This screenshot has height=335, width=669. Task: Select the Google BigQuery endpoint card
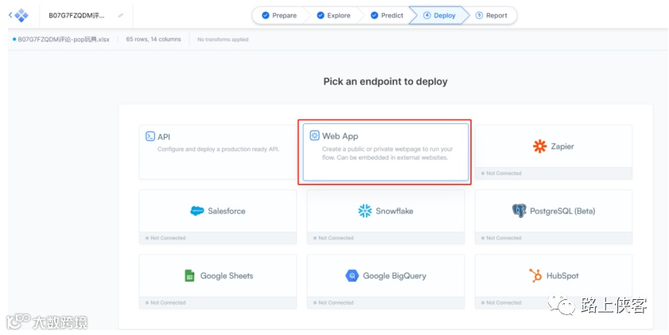pos(386,282)
